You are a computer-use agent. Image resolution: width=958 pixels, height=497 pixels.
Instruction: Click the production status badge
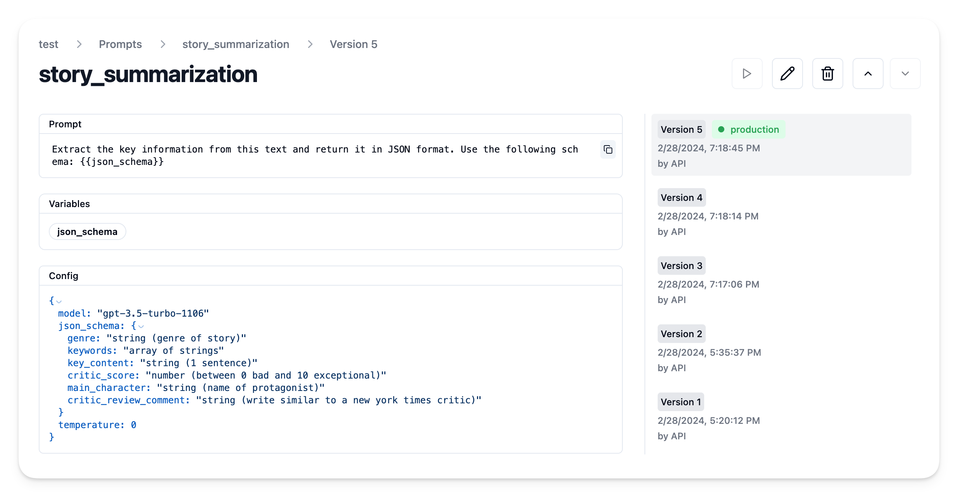[748, 129]
